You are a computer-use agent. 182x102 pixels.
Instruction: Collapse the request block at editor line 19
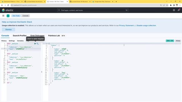[x=6, y=74]
